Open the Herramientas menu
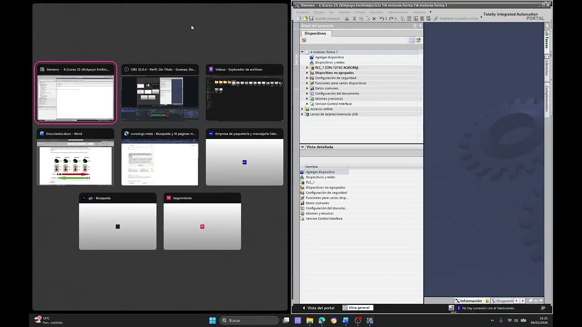 point(398,12)
